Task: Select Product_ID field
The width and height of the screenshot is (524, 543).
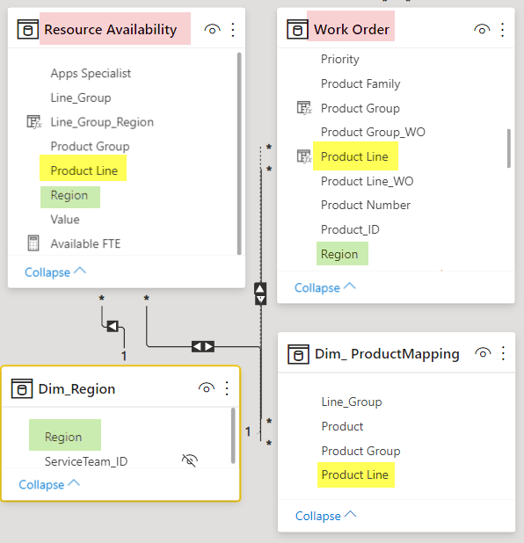Action: tap(350, 229)
